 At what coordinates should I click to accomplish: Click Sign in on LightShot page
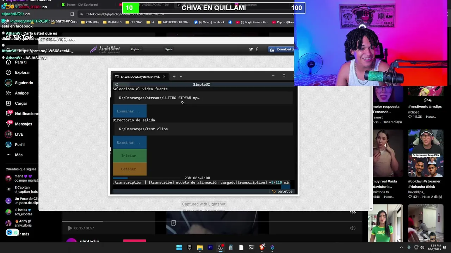tap(169, 49)
